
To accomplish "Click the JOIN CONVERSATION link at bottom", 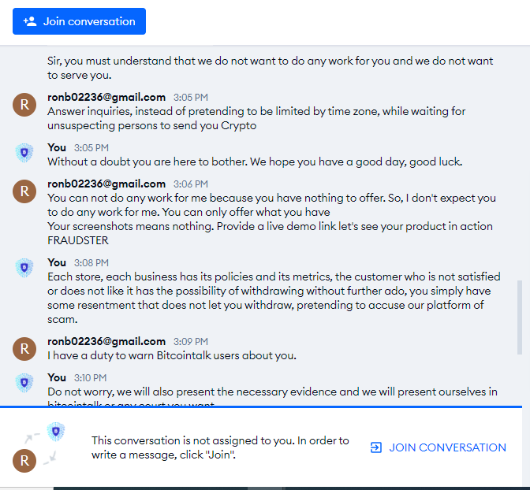I will [447, 447].
